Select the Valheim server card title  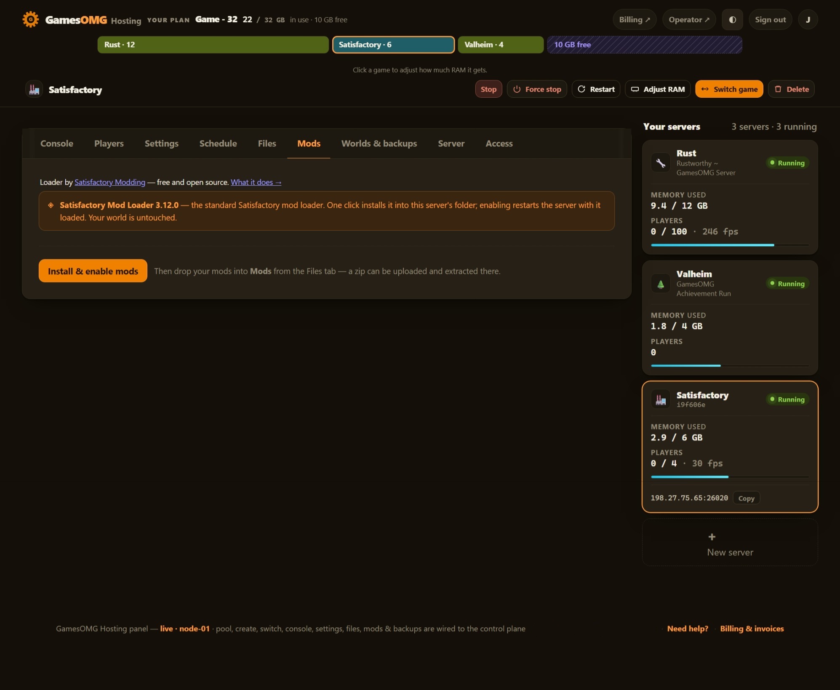click(x=694, y=274)
